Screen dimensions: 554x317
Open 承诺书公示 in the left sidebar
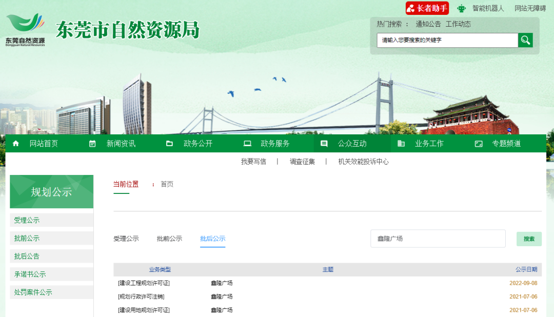click(x=52, y=274)
